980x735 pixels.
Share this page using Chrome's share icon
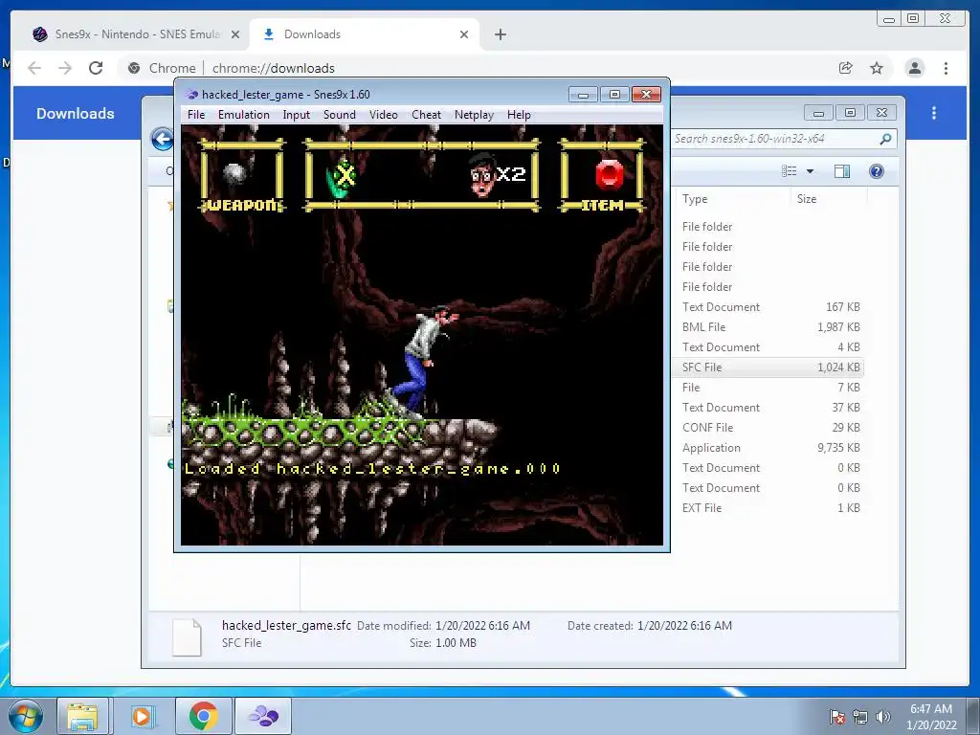[x=846, y=68]
